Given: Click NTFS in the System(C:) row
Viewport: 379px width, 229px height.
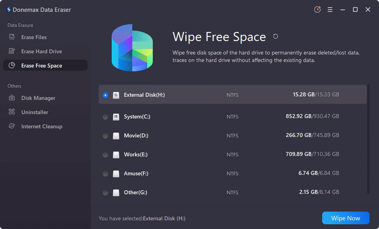Looking at the screenshot, I should (232, 117).
